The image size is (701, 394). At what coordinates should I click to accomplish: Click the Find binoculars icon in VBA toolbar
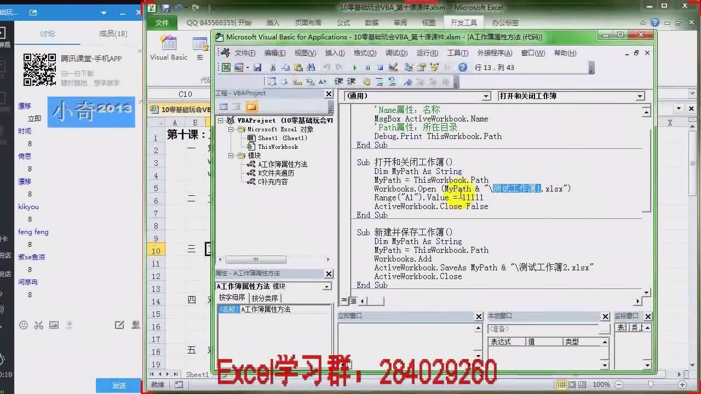pos(311,67)
